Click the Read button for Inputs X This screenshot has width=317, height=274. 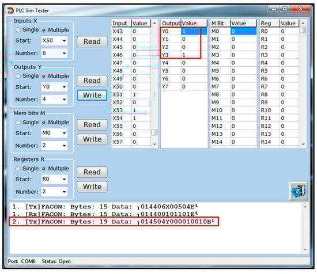pos(92,41)
